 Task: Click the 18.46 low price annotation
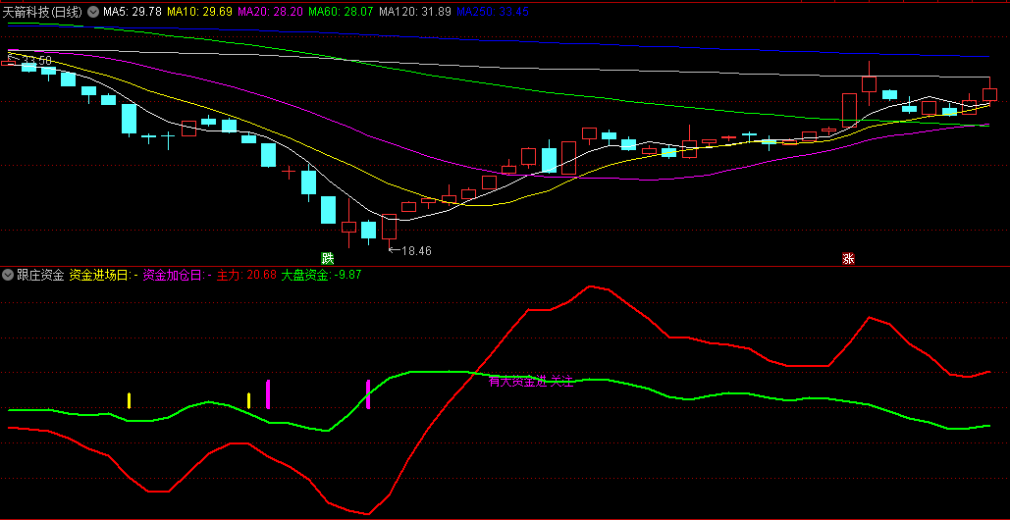(410, 251)
